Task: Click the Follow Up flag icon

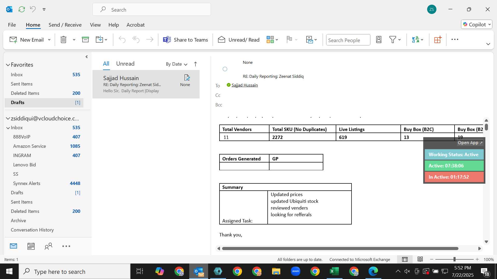Action: [x=289, y=40]
